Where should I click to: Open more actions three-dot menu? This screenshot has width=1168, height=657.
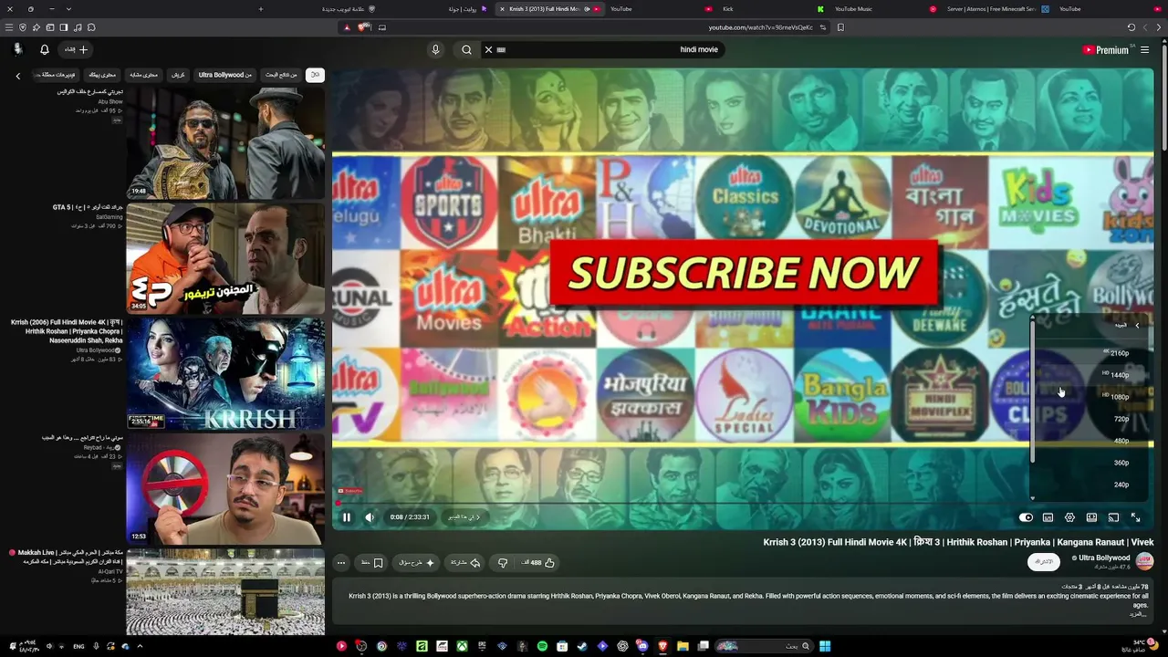click(341, 563)
